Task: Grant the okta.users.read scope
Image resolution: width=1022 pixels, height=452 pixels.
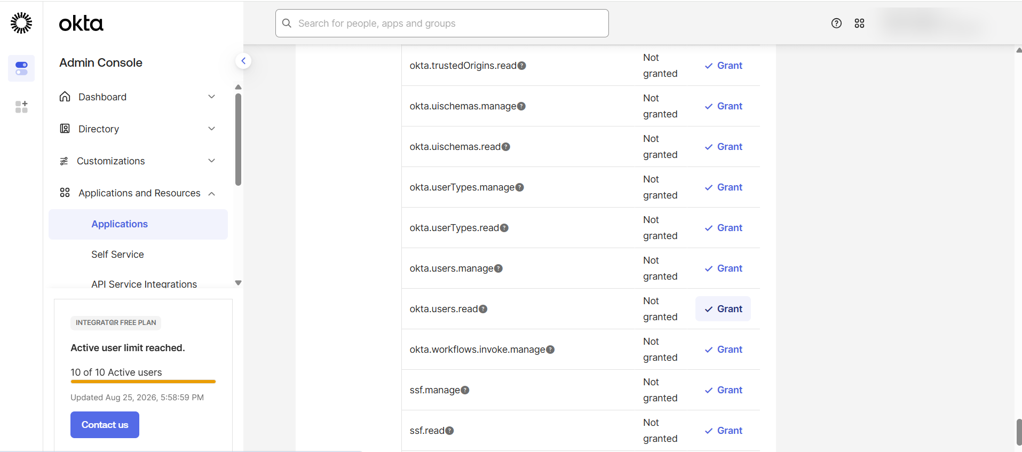Action: (x=723, y=309)
